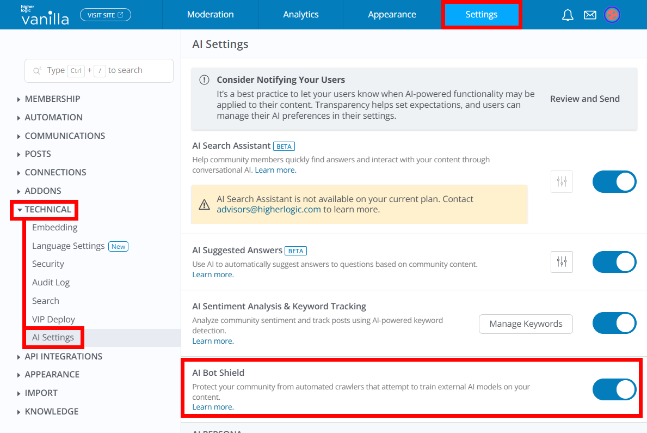Viewport: 647px width, 433px height.
Task: Open the user profile avatar
Action: 612,15
